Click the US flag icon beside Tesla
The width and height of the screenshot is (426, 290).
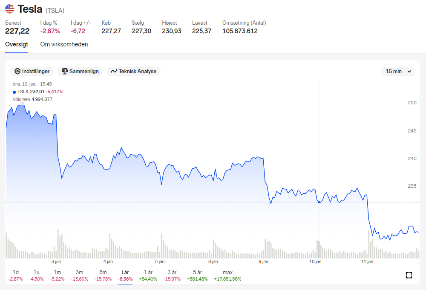pyautogui.click(x=10, y=9)
